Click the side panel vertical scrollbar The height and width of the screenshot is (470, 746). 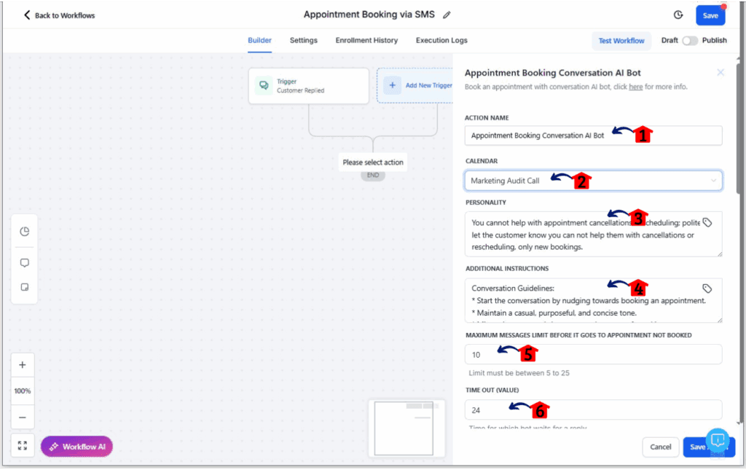[x=740, y=128]
